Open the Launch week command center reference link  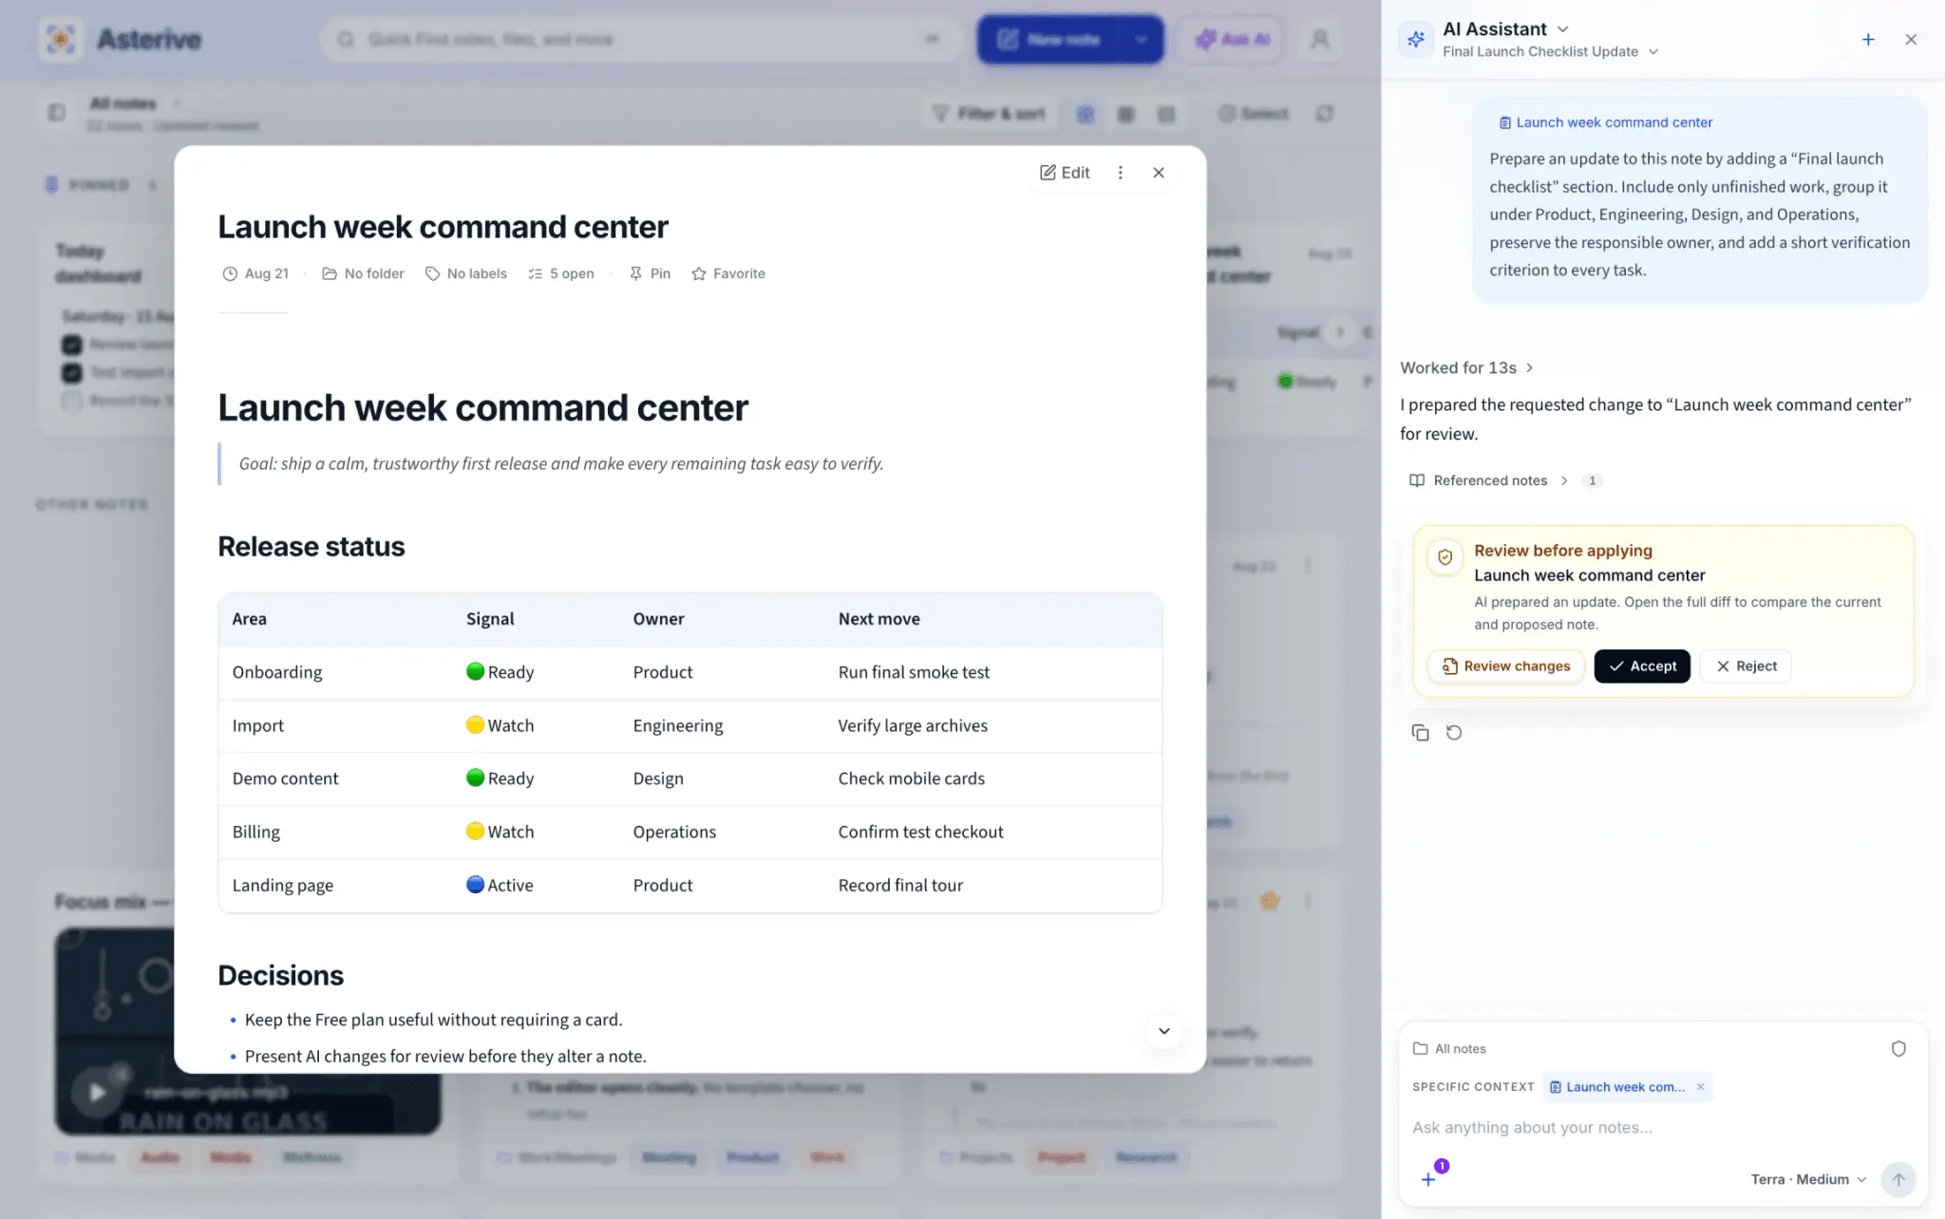point(1605,122)
